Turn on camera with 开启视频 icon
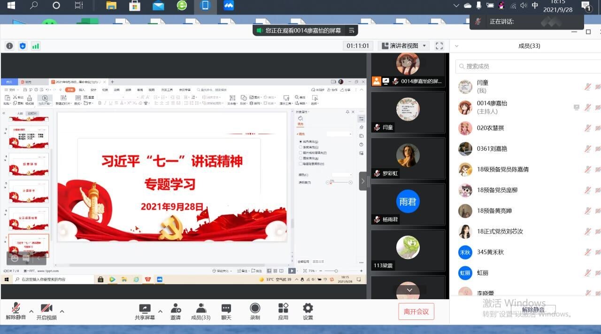The width and height of the screenshot is (601, 334). point(46,309)
